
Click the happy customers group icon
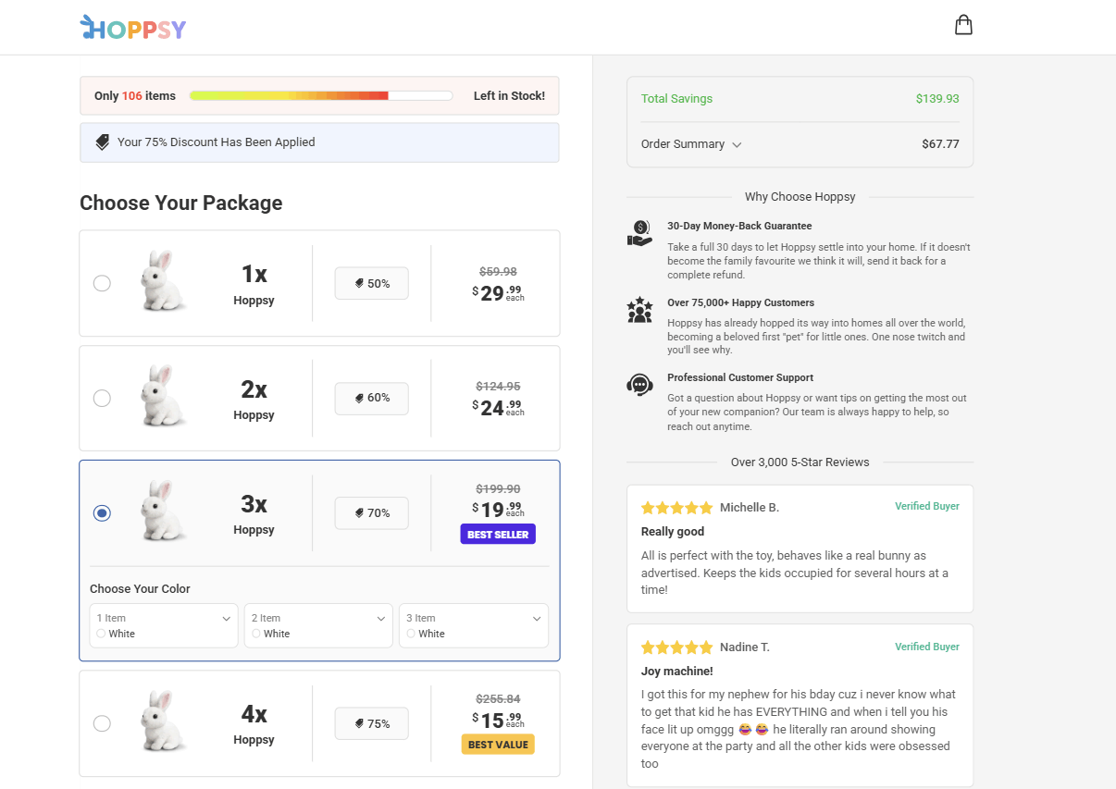point(639,310)
